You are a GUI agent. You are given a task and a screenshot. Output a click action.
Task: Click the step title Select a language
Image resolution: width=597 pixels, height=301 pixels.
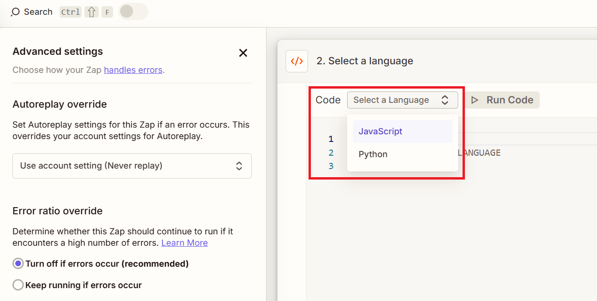(x=365, y=61)
